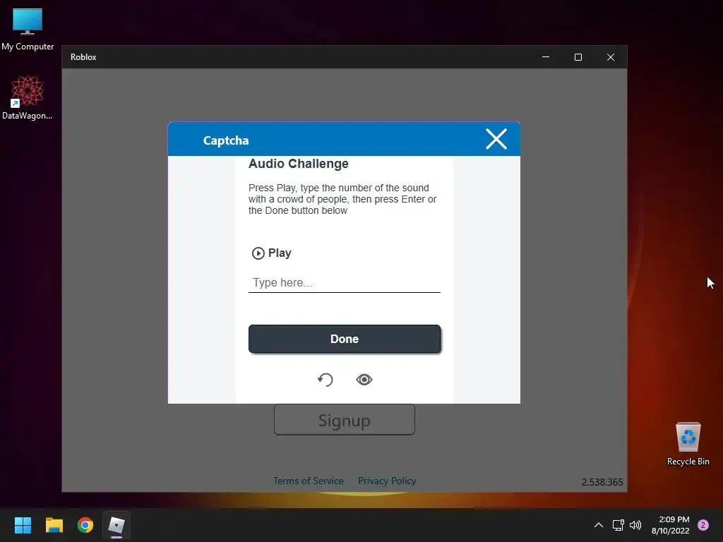This screenshot has height=542, width=723.
Task: Submit the answer with the Done button
Action: click(345, 339)
